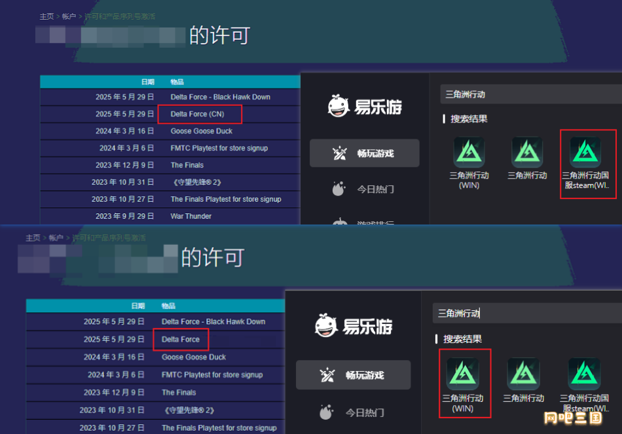
Task: Click 物品 column header in lower license table
Action: [168, 306]
